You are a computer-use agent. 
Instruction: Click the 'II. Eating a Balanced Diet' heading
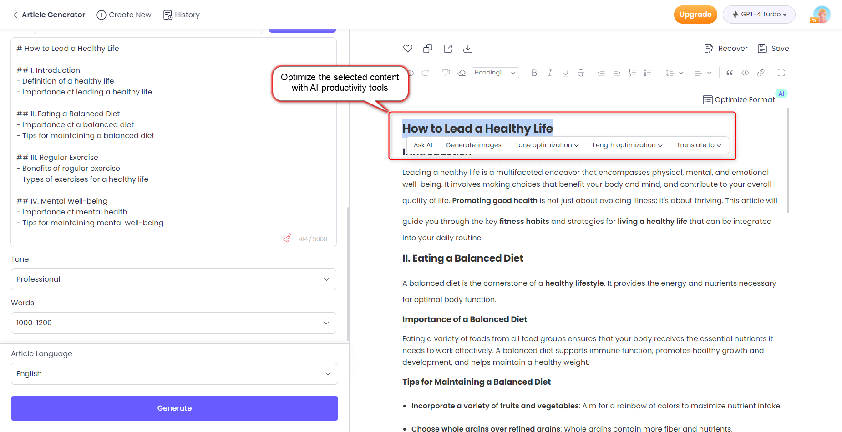click(x=462, y=258)
